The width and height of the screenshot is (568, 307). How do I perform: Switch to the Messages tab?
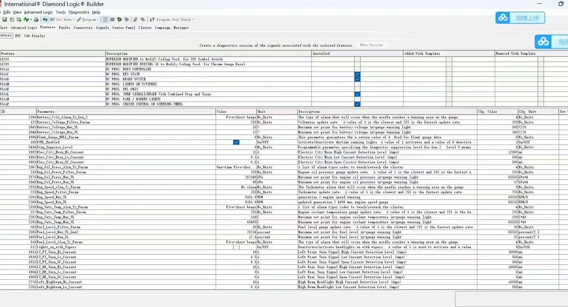point(181,27)
